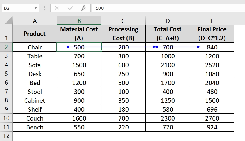Click Table's material cost 700 cell

(79, 56)
